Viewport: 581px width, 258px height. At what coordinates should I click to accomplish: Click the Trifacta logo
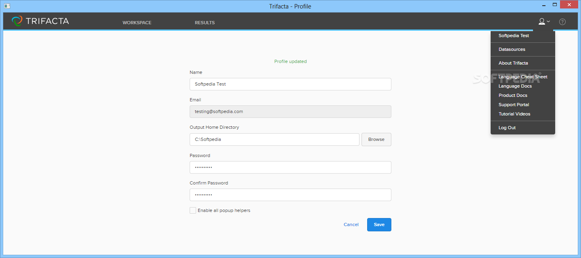tap(40, 21)
